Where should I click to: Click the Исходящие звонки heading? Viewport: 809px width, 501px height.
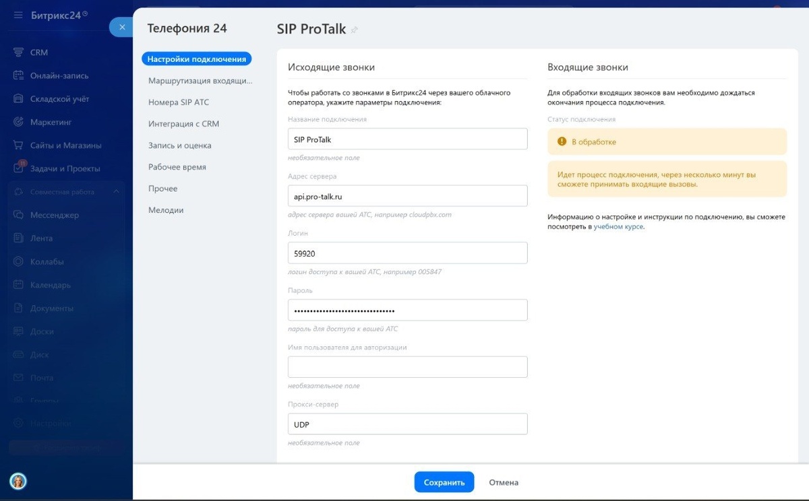click(331, 67)
